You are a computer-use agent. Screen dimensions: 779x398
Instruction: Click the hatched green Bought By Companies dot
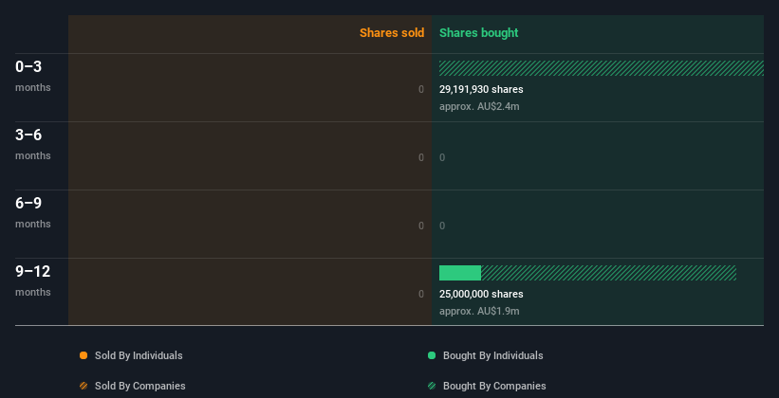[432, 386]
